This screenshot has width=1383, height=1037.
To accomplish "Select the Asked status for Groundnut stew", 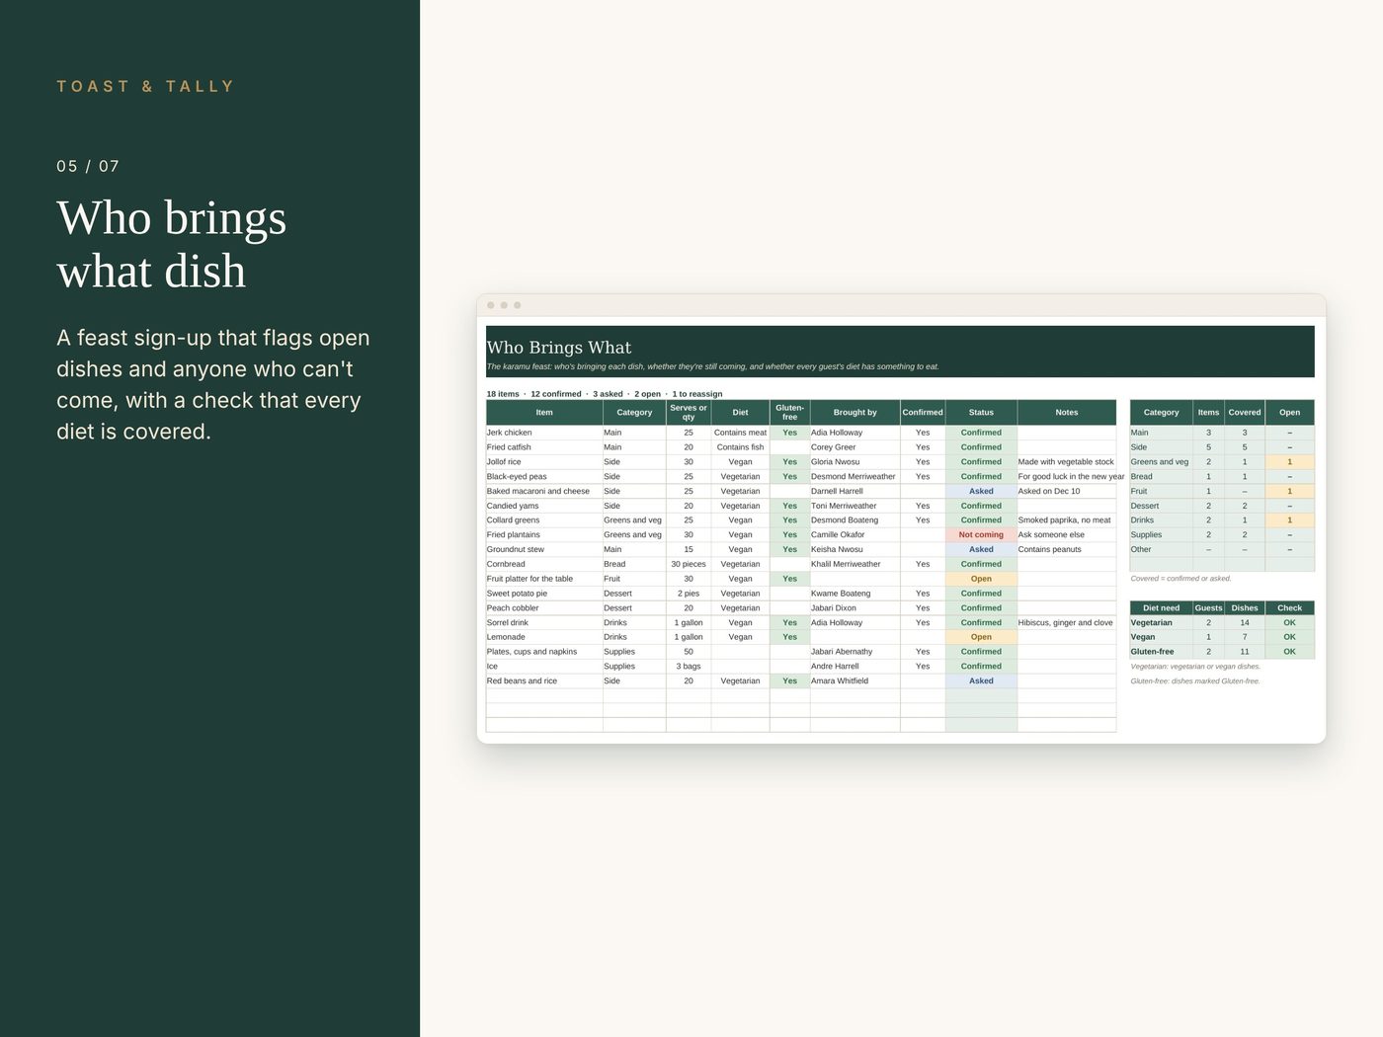I will [x=981, y=549].
